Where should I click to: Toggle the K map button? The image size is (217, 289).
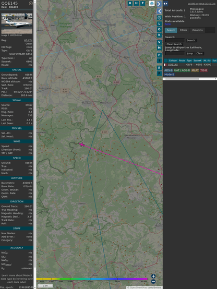(x=159, y=35)
